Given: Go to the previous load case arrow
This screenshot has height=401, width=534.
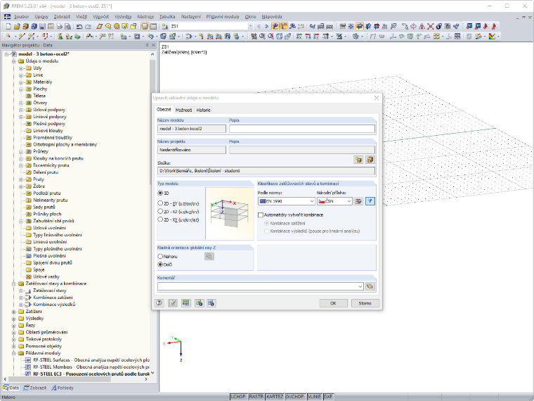Looking at the screenshot, I should click(x=259, y=26).
